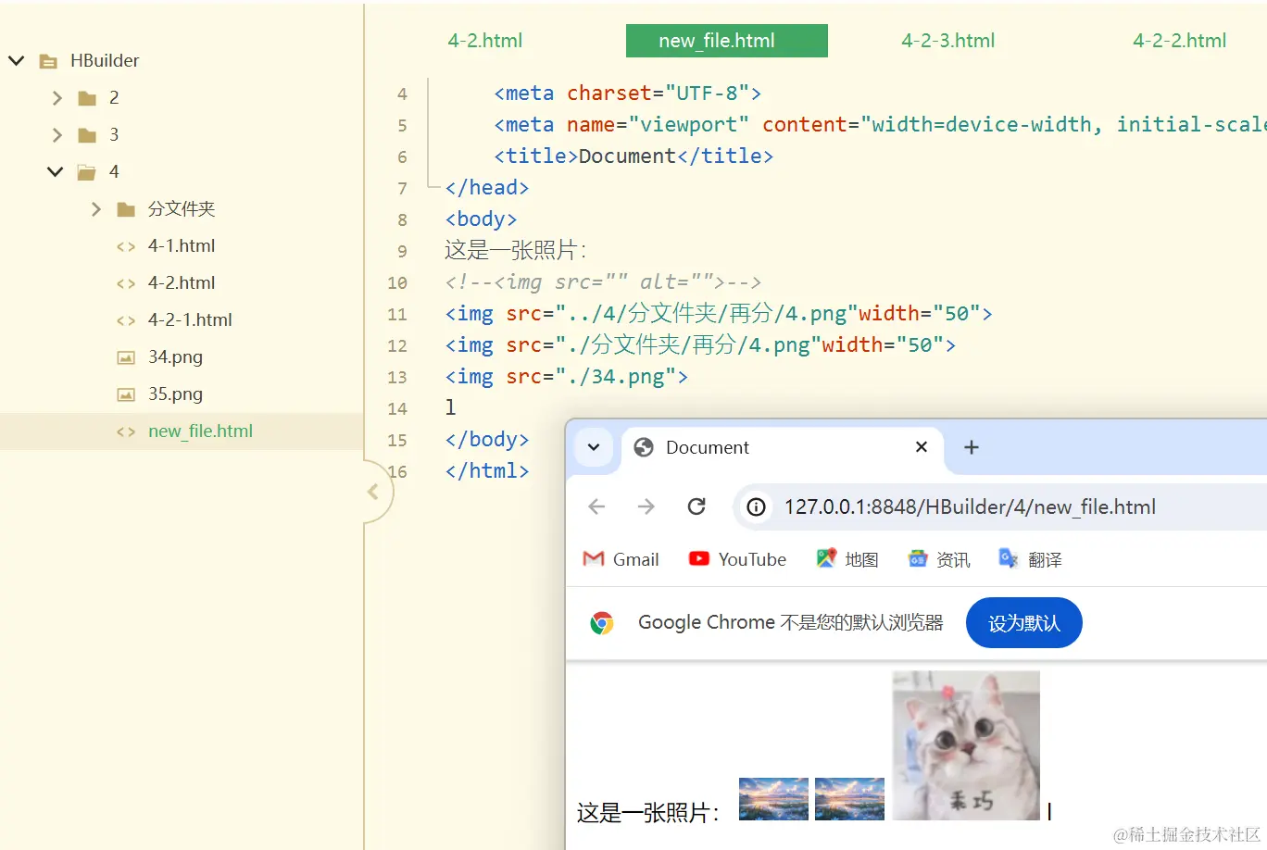
Task: Click the image file icon beside 35.png
Action: pos(126,394)
